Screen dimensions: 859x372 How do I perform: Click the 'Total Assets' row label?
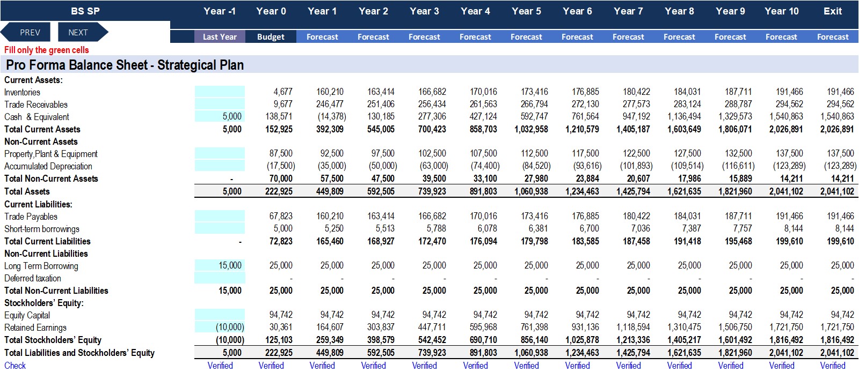(27, 191)
